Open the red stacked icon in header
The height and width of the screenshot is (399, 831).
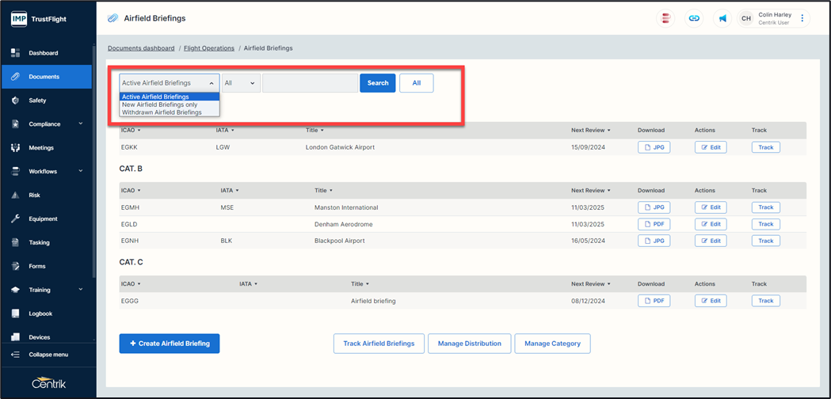coord(666,18)
